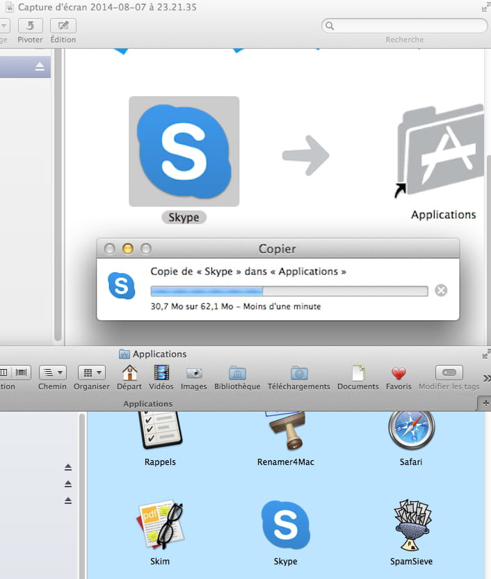Screen dimensions: 491x579
Task: Click the Applications folder icon in Finder title
Action: pyautogui.click(x=124, y=354)
